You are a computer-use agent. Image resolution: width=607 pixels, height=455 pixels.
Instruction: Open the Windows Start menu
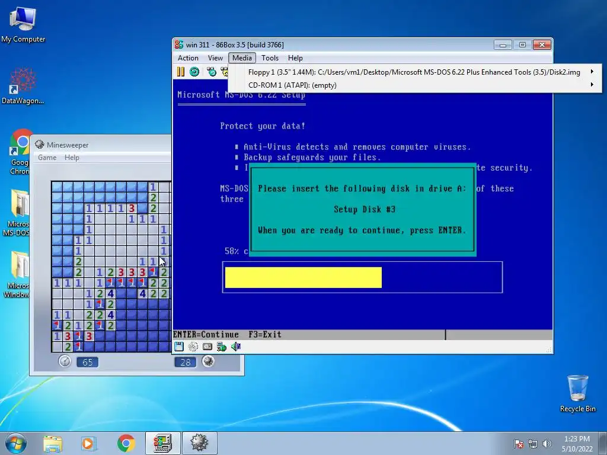(x=16, y=443)
